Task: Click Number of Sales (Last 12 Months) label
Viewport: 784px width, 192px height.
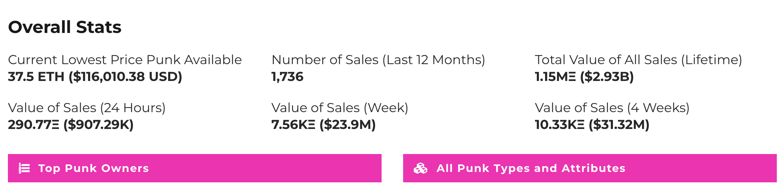Action: (378, 60)
